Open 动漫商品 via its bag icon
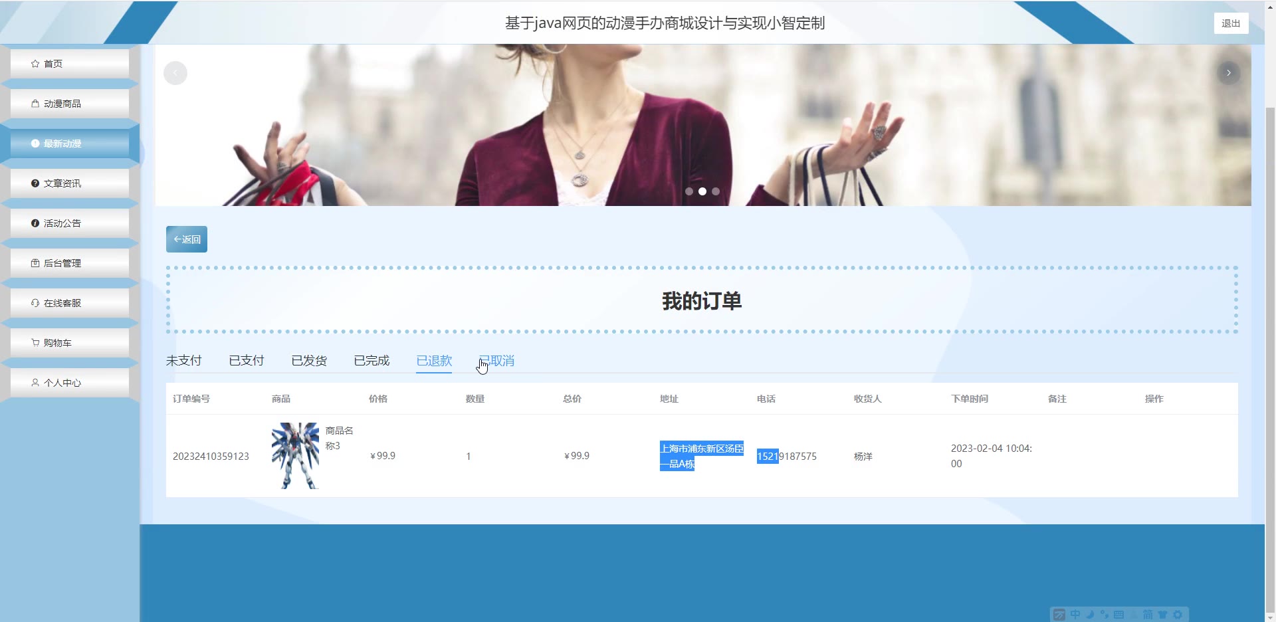Screen dimensions: 1276x622 pyautogui.click(x=35, y=104)
